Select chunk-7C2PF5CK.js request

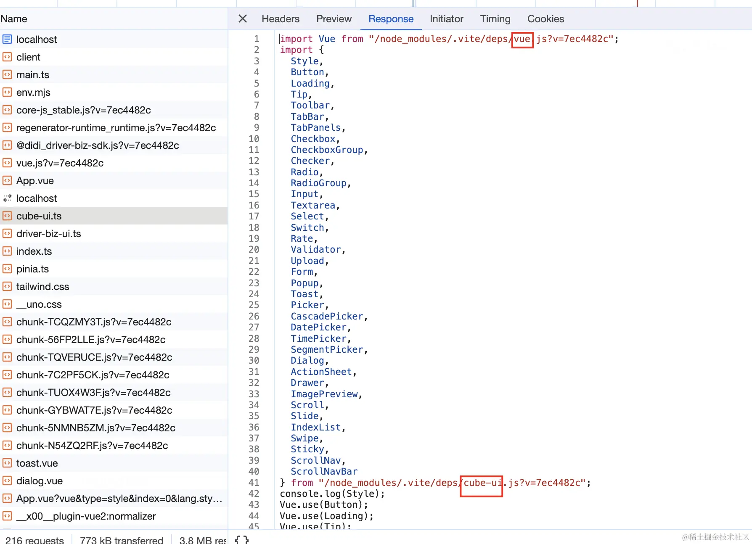click(x=114, y=375)
